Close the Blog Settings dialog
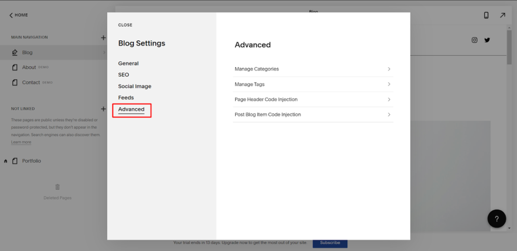 pos(125,25)
